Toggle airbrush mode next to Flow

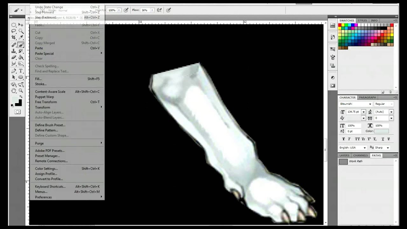(x=159, y=10)
